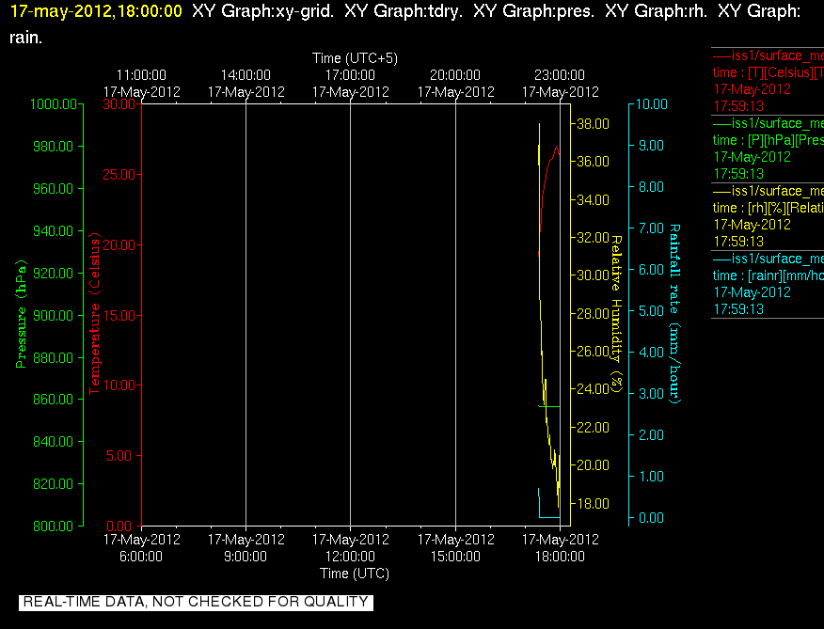Select the Rainfall rate (mm/hour) axis title
The width and height of the screenshot is (824, 629).
(674, 314)
